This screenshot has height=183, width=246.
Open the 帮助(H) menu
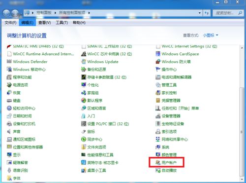pyautogui.click(x=79, y=23)
